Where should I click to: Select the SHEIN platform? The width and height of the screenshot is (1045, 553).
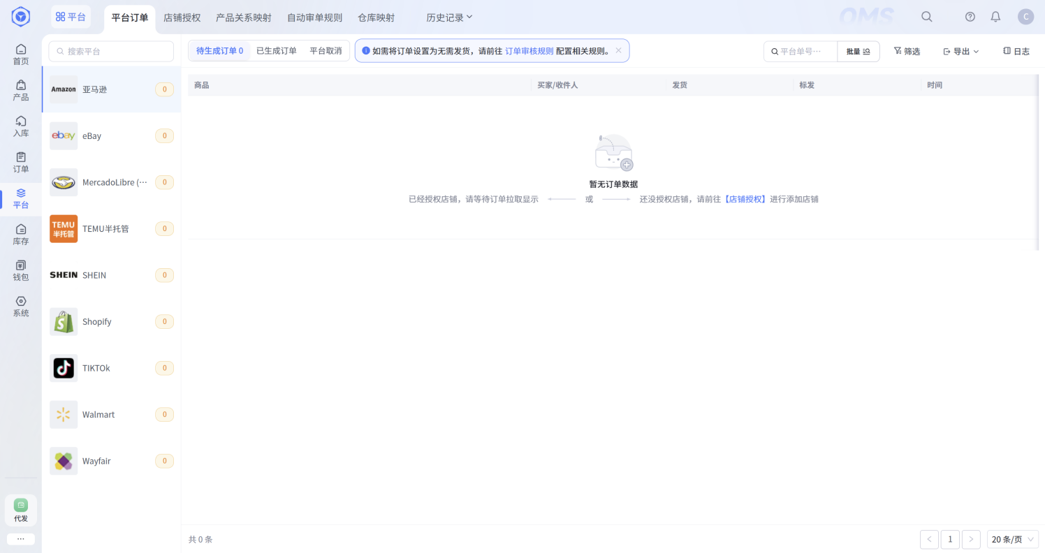pos(112,275)
